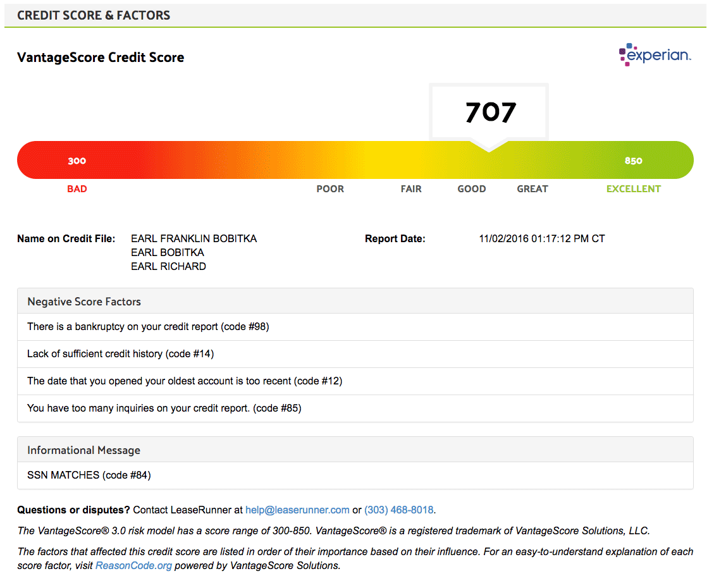
Task: Select the EXCELLENT rating label
Action: pos(633,189)
